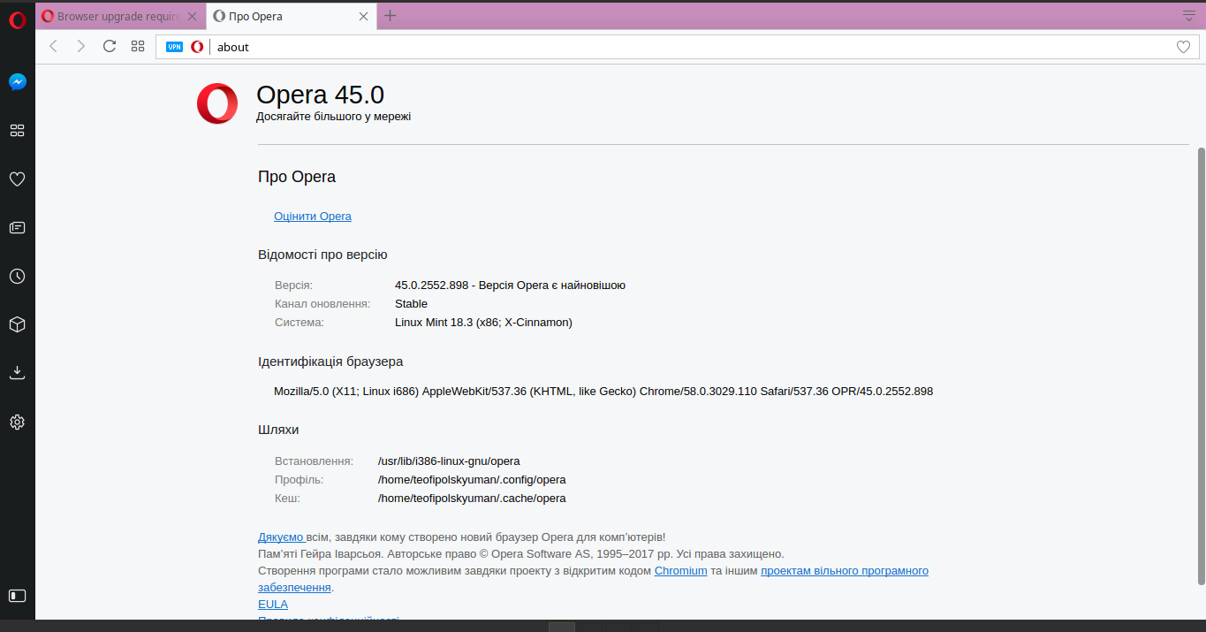
Task: Click the Mozilla/5.0 user agent string
Action: click(603, 391)
